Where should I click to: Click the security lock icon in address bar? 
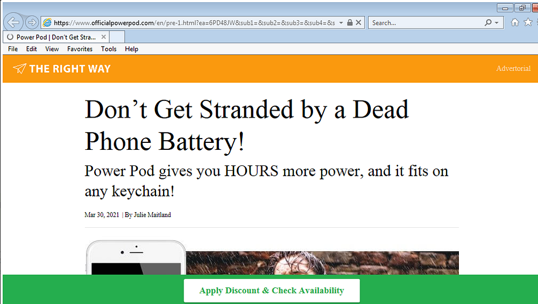click(350, 23)
